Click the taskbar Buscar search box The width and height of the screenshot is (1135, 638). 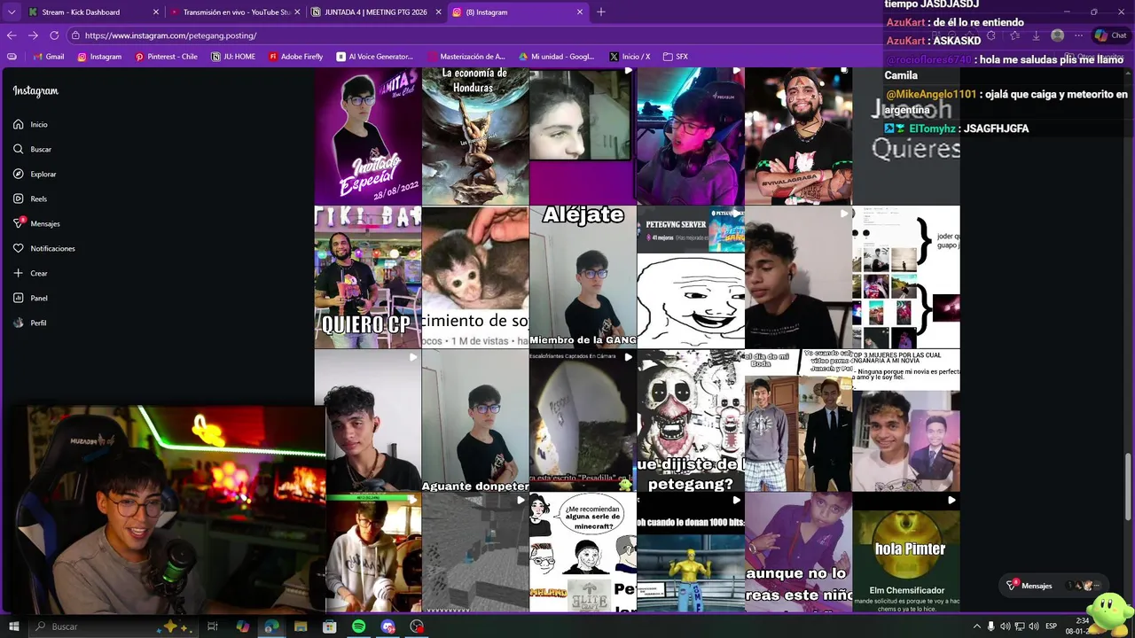pos(113,626)
